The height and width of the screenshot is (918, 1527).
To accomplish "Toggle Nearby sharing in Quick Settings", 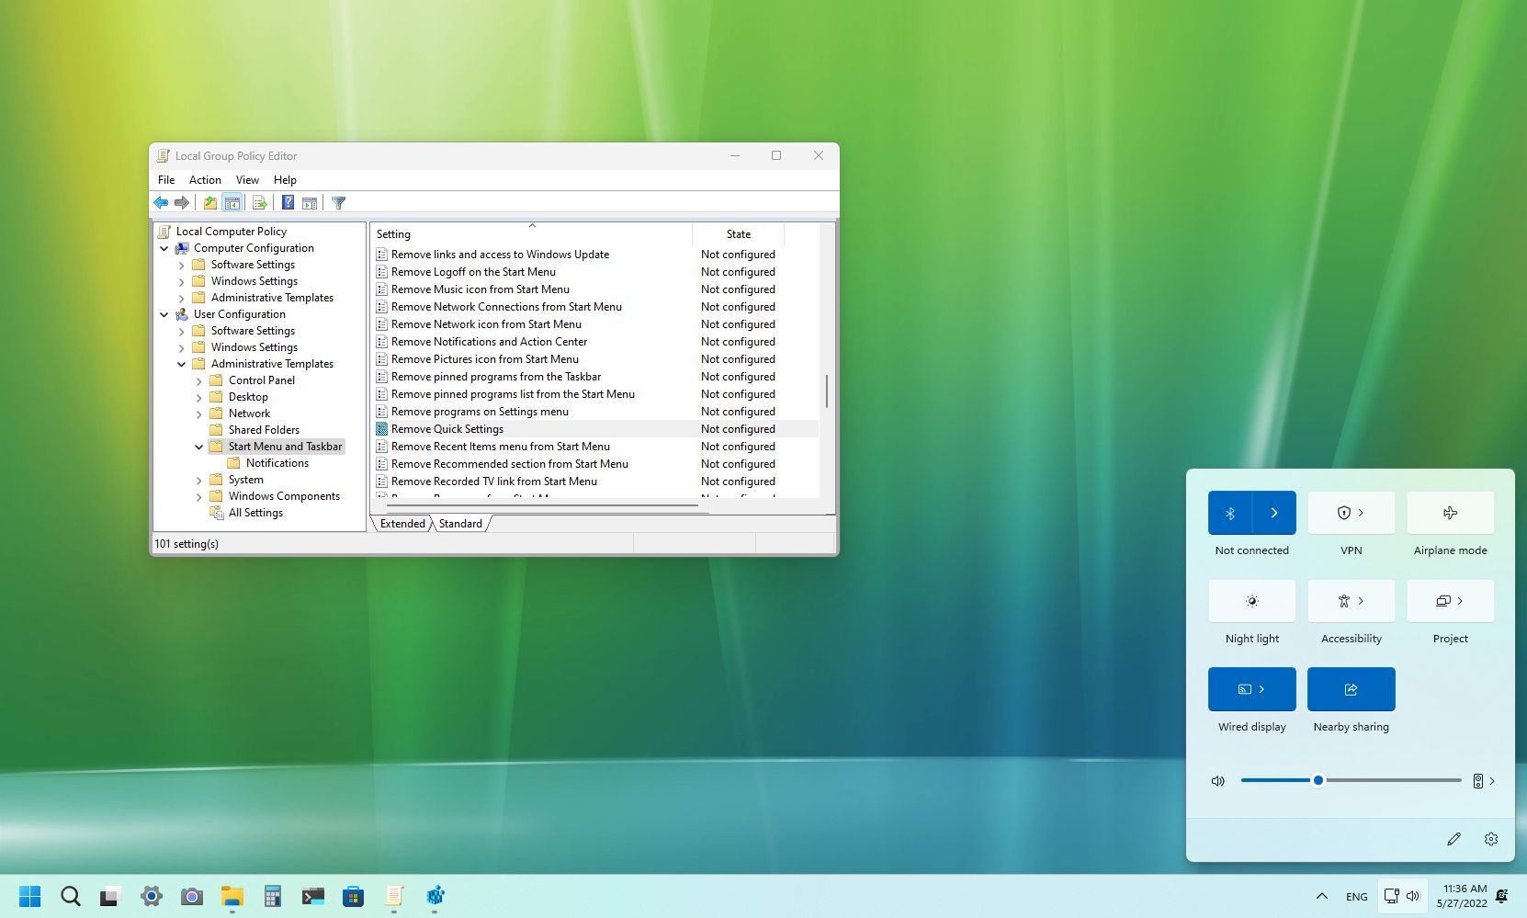I will click(1351, 689).
